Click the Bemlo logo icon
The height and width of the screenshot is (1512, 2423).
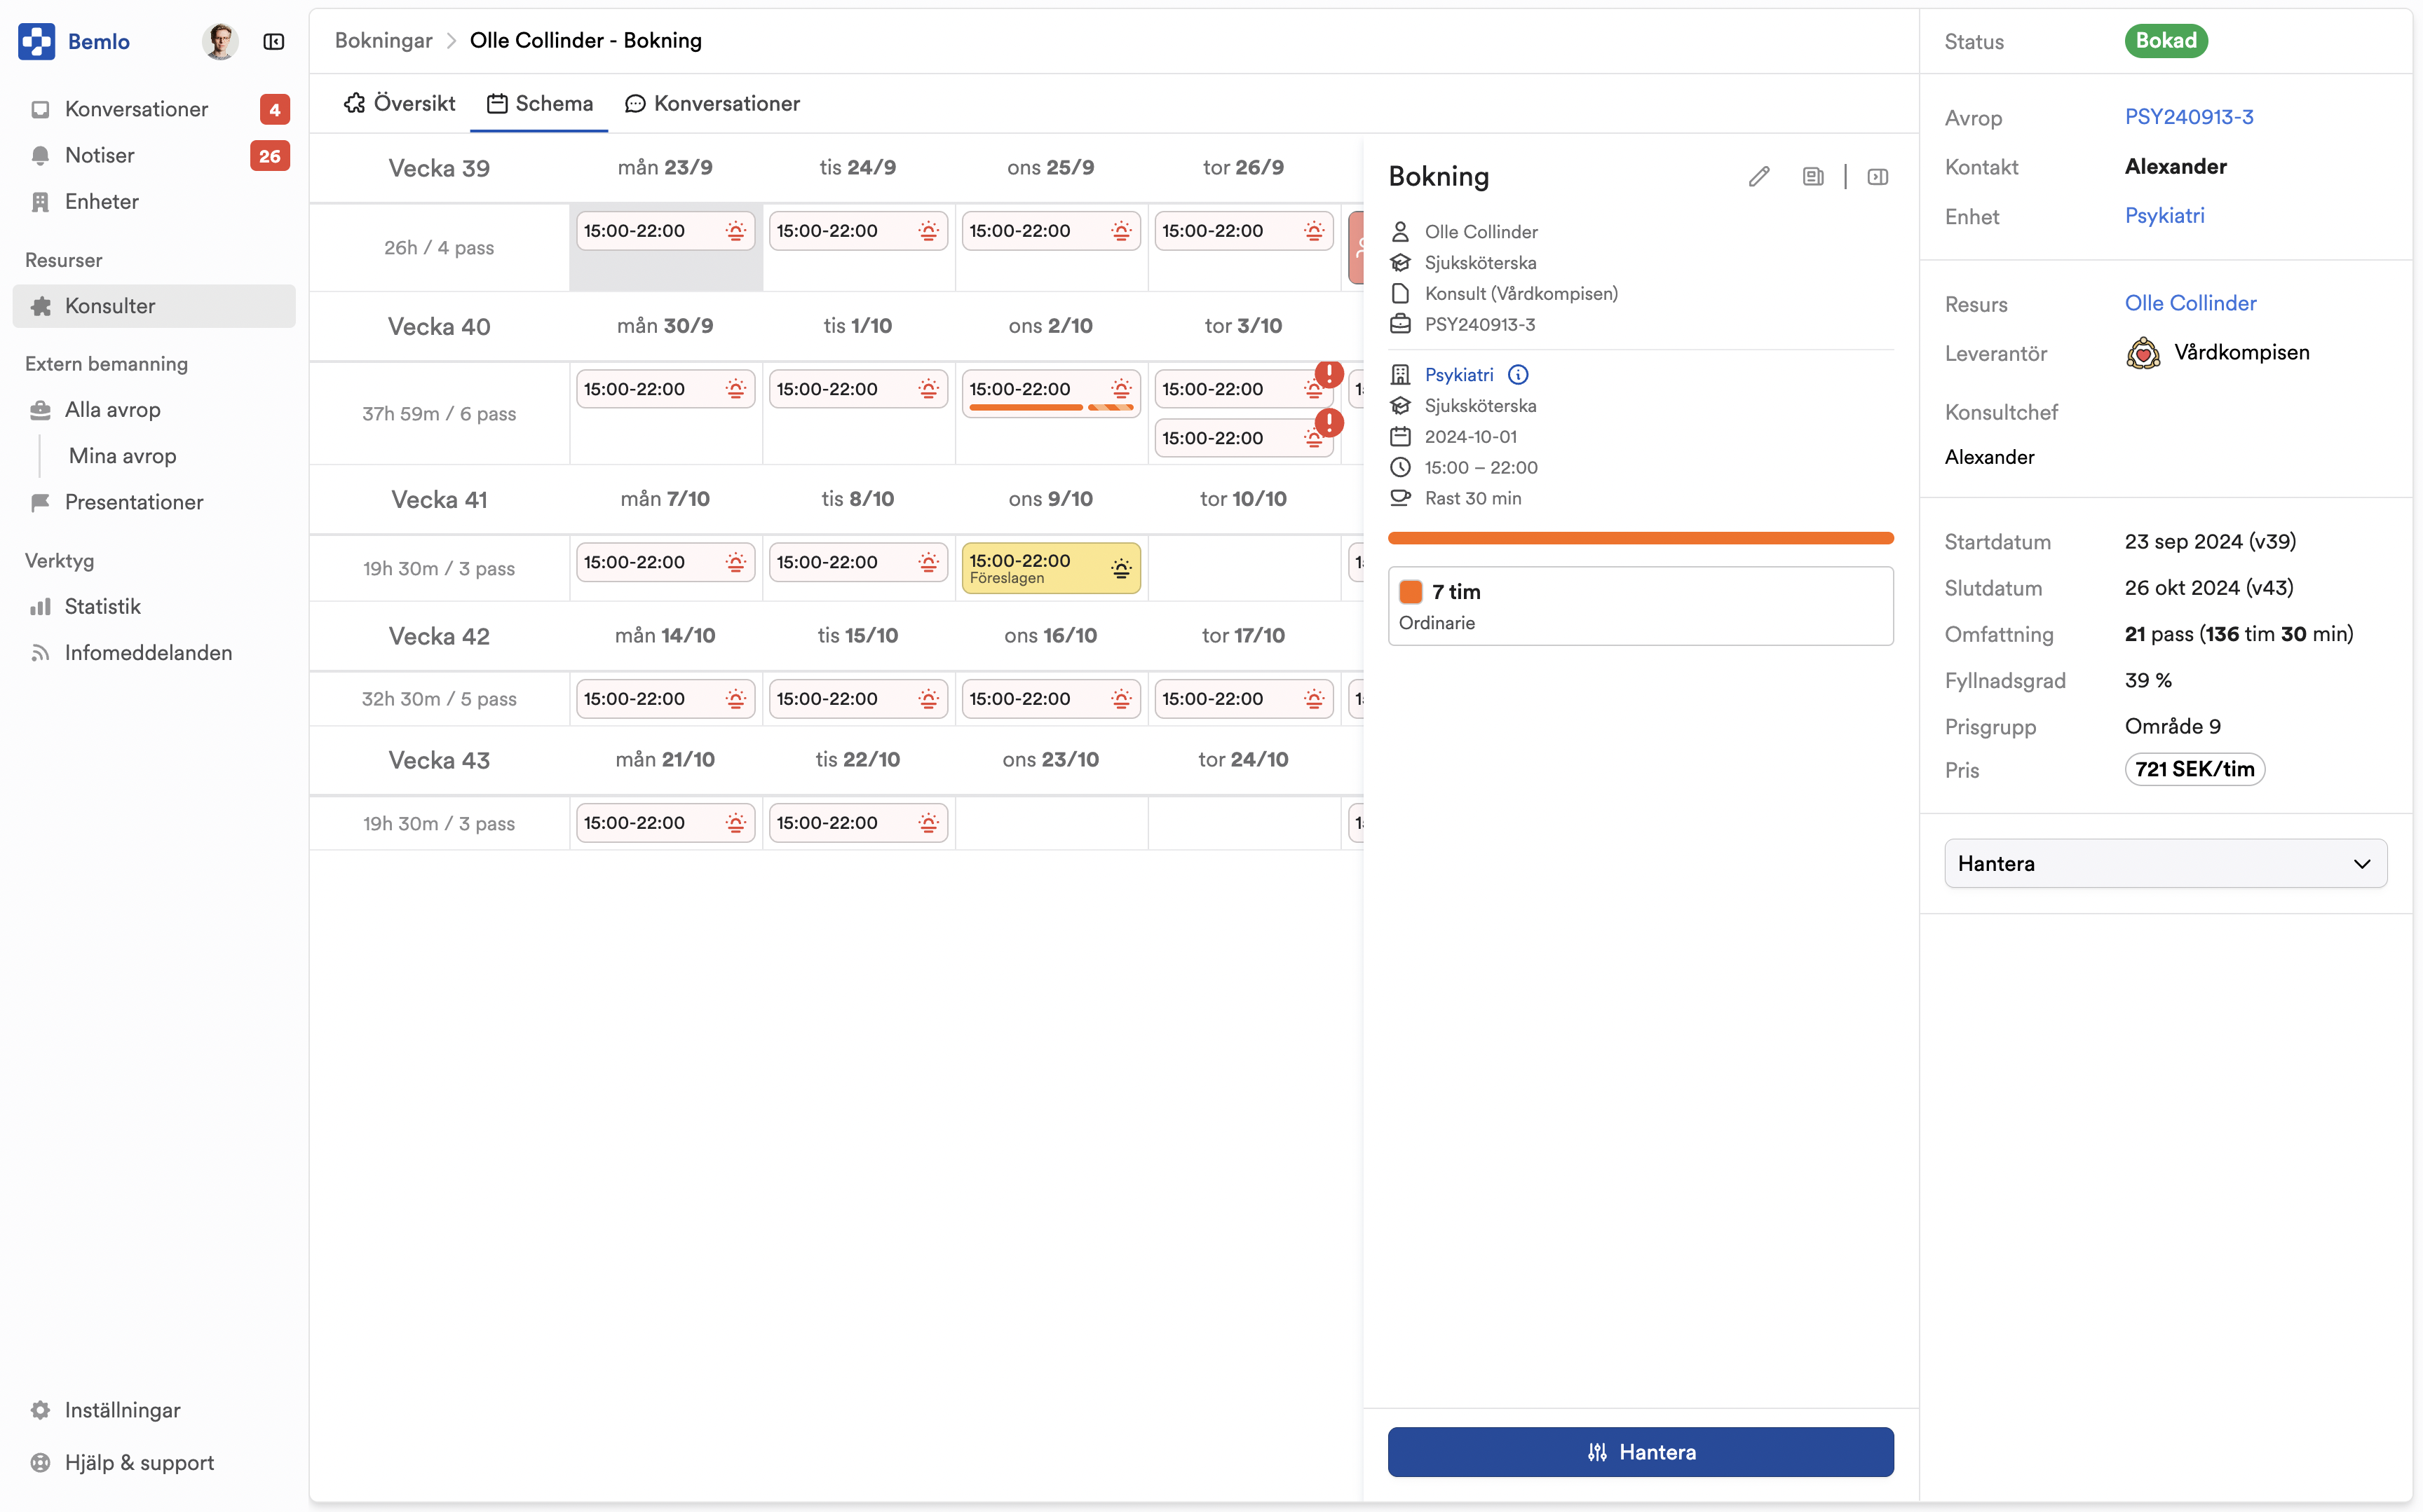click(x=37, y=41)
